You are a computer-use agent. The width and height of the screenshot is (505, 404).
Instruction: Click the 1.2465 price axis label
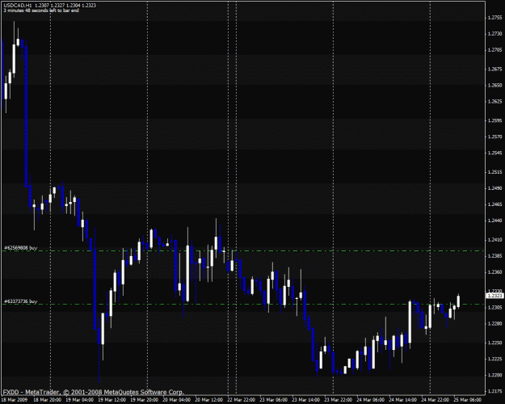[494, 204]
